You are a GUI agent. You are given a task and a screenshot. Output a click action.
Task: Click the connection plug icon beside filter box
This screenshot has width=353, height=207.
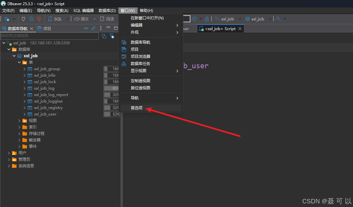104,36
